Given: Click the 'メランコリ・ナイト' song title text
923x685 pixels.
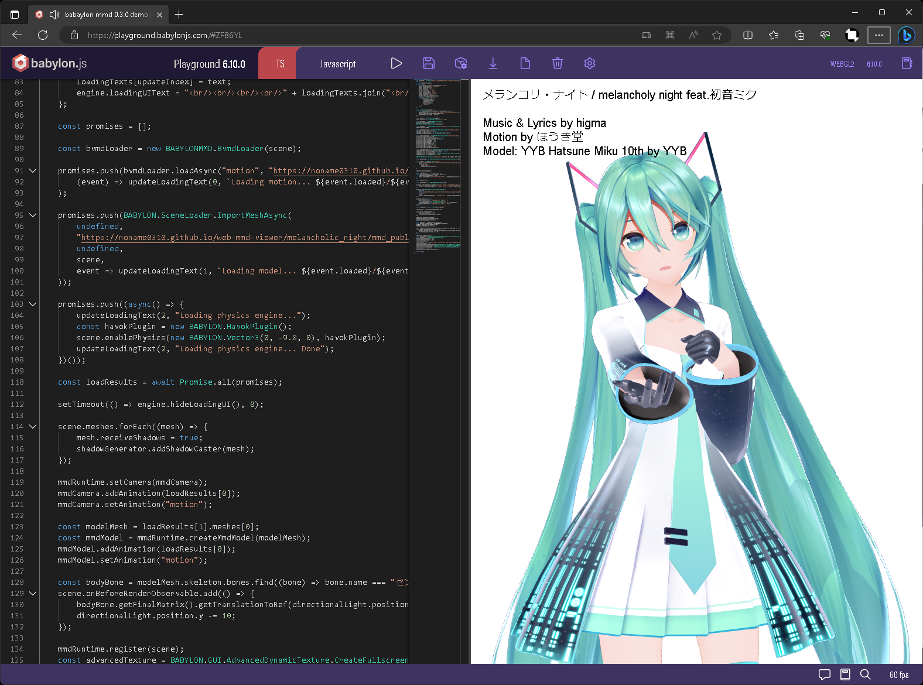Looking at the screenshot, I should 535,95.
